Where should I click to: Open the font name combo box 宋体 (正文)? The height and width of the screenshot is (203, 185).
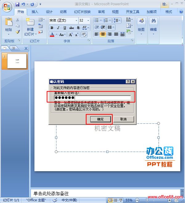click(64, 20)
